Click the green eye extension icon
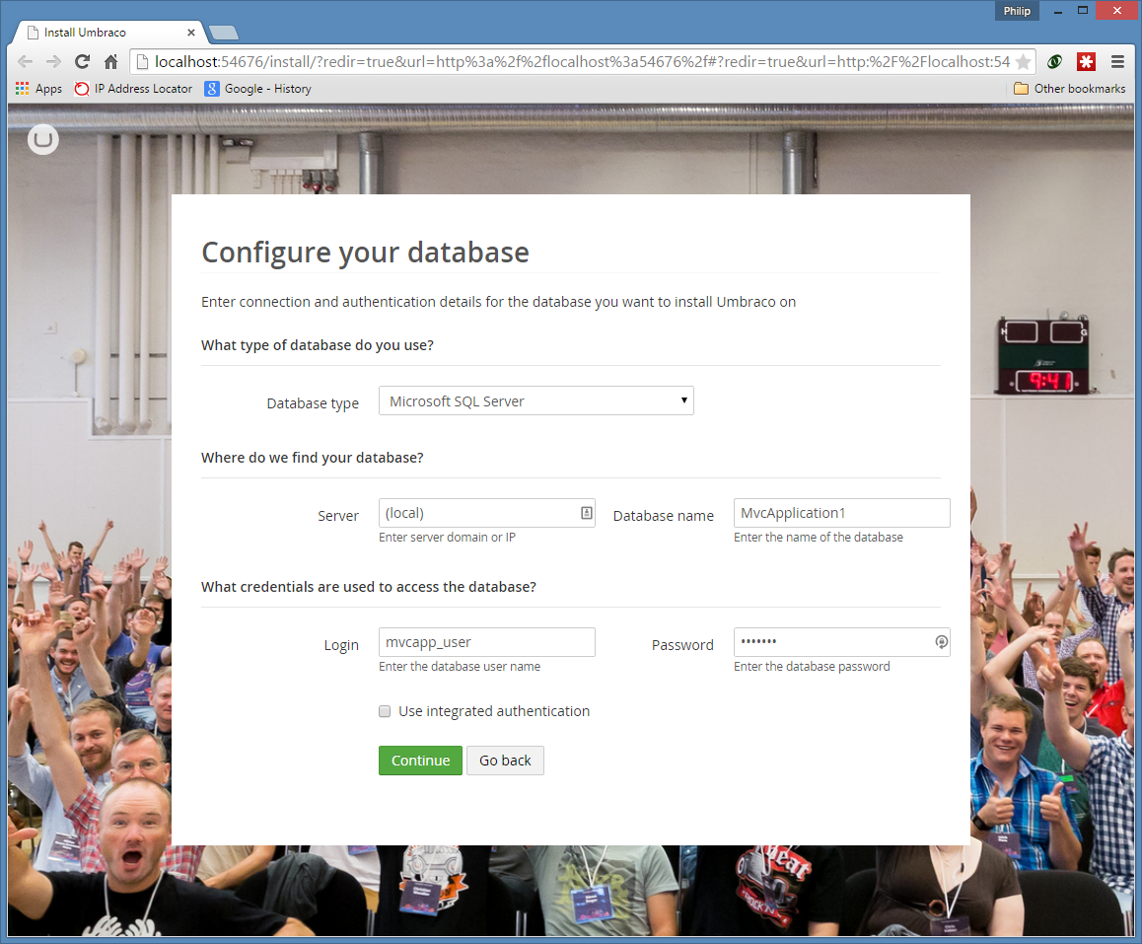This screenshot has width=1142, height=944. tap(1054, 61)
